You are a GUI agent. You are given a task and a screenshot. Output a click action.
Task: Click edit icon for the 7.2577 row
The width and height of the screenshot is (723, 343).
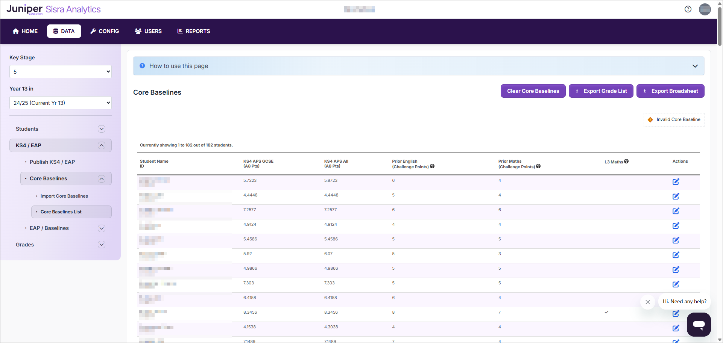(x=676, y=211)
